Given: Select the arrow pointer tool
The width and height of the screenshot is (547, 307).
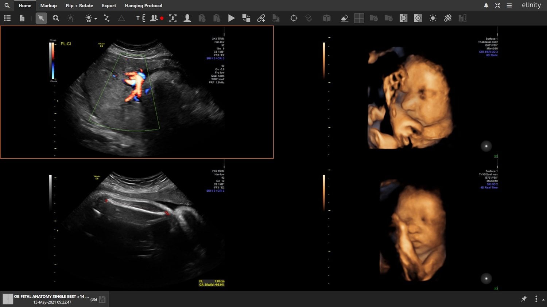Looking at the screenshot, I should tap(41, 18).
